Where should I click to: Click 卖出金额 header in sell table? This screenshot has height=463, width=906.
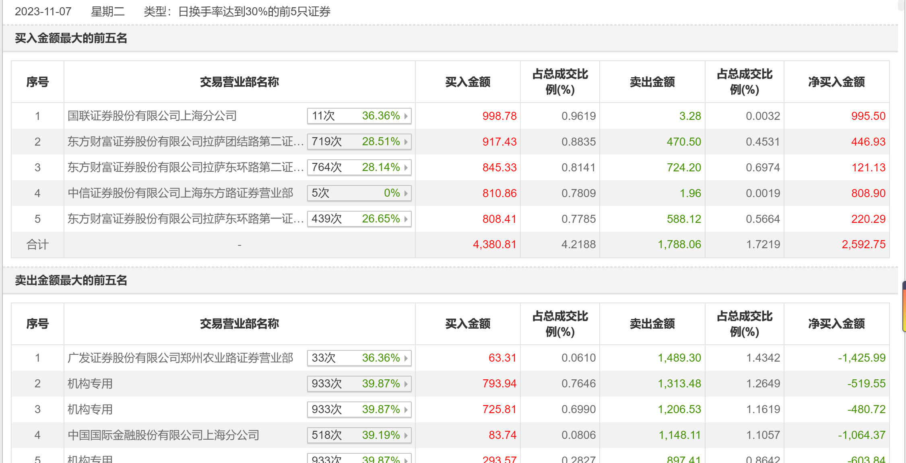coord(652,324)
